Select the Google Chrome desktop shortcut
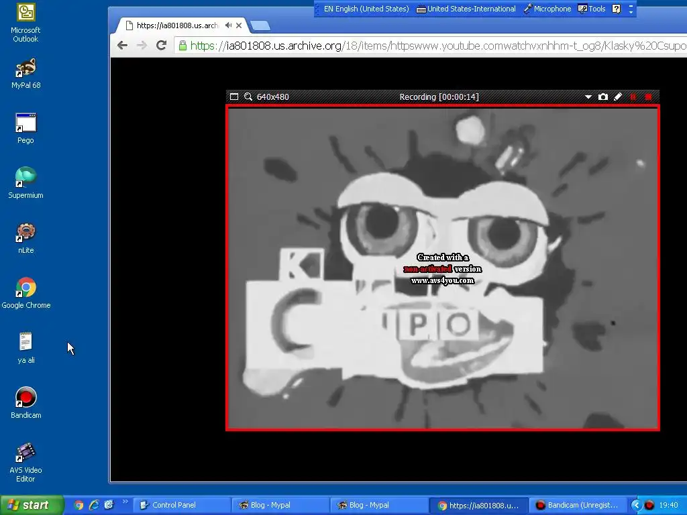The image size is (687, 515). pos(26,294)
